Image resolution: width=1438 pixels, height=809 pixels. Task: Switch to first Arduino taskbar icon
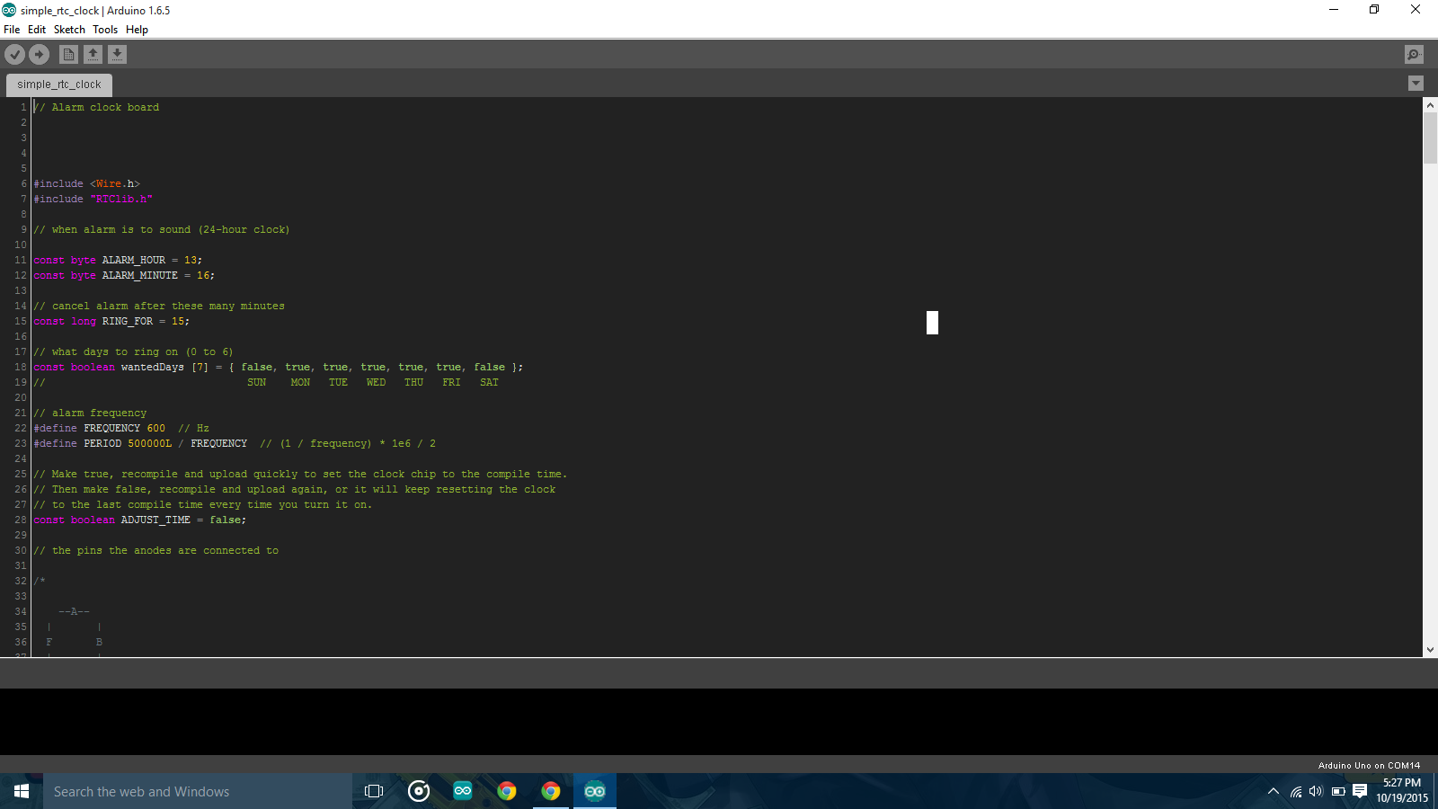pos(463,791)
